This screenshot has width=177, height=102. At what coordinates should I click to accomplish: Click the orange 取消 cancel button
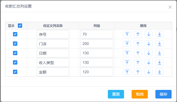[x=140, y=94]
